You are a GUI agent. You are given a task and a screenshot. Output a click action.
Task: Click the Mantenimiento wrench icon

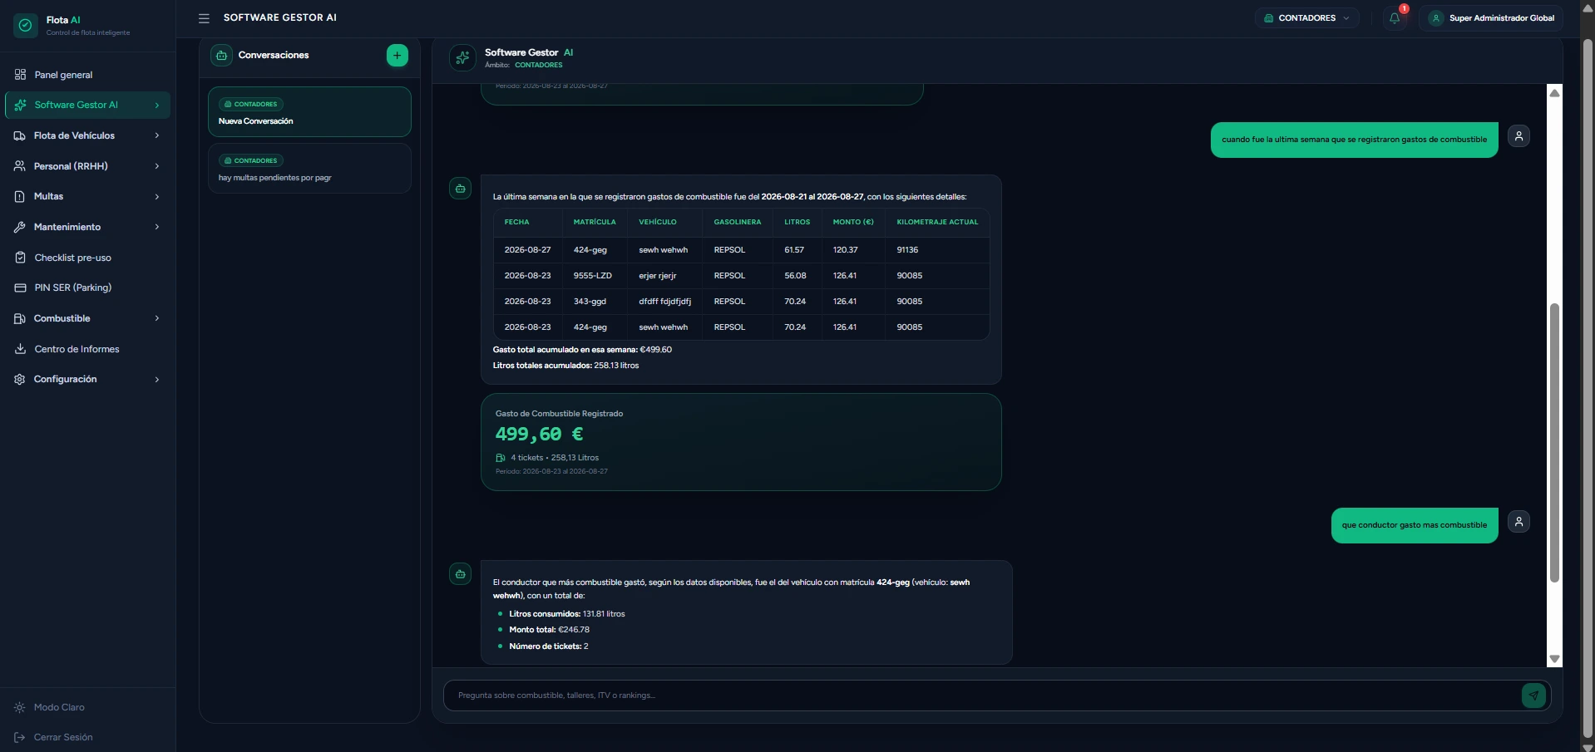click(20, 227)
